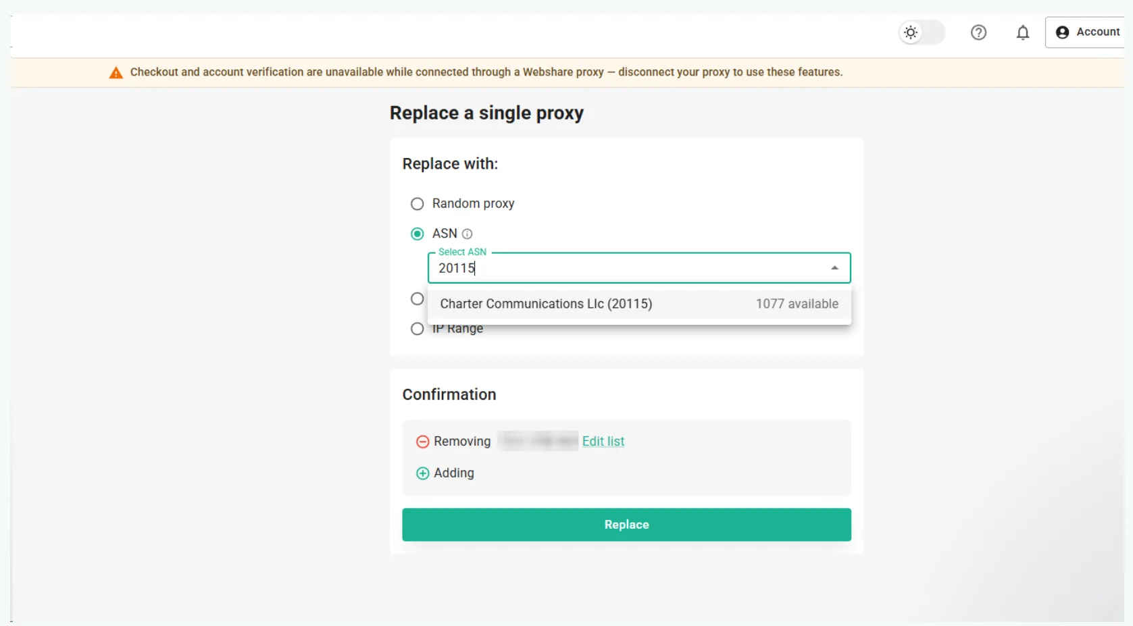Open the Account menu
1133x626 pixels.
(x=1086, y=32)
